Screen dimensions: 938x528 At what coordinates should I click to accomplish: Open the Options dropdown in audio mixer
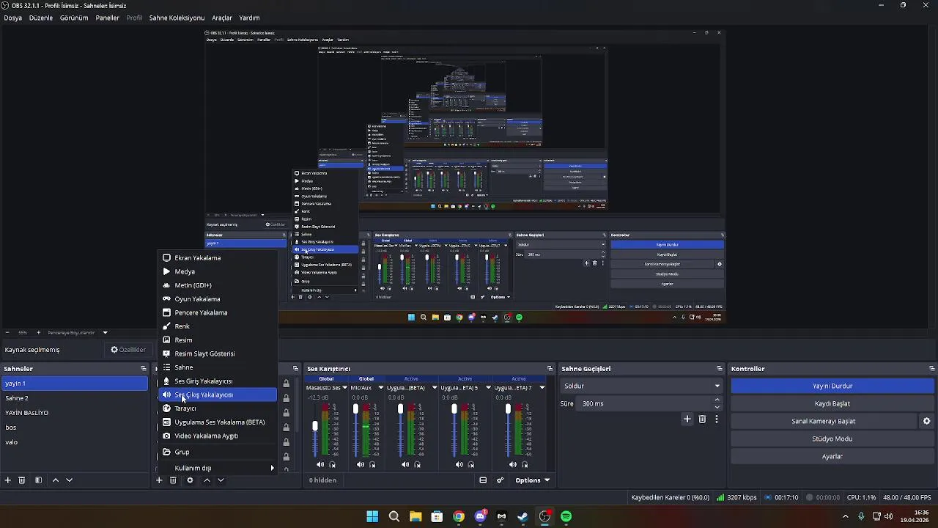point(533,480)
